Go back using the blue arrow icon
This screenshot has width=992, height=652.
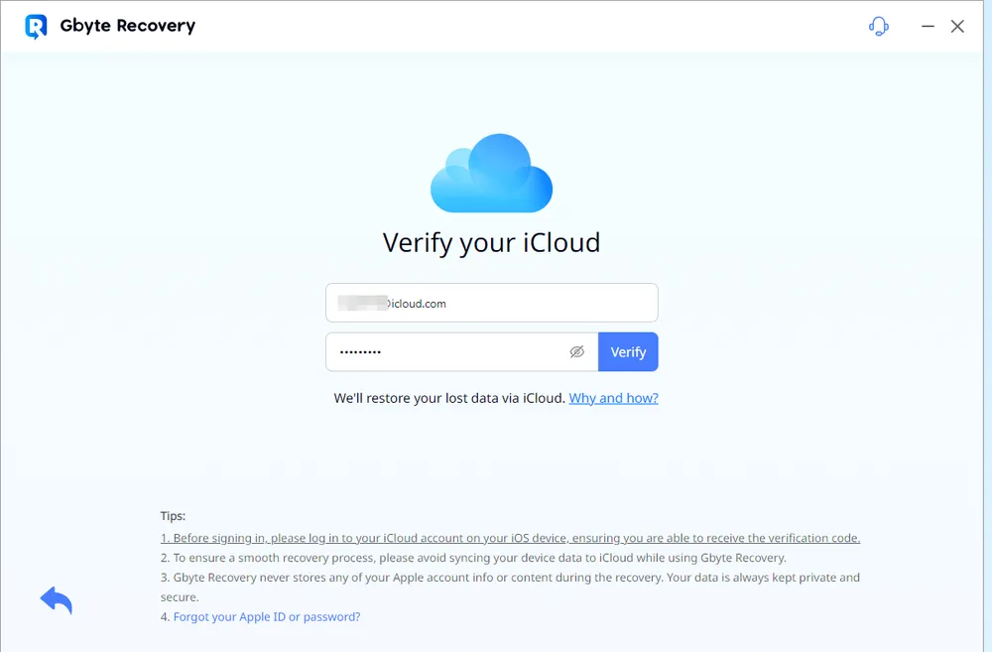57,600
